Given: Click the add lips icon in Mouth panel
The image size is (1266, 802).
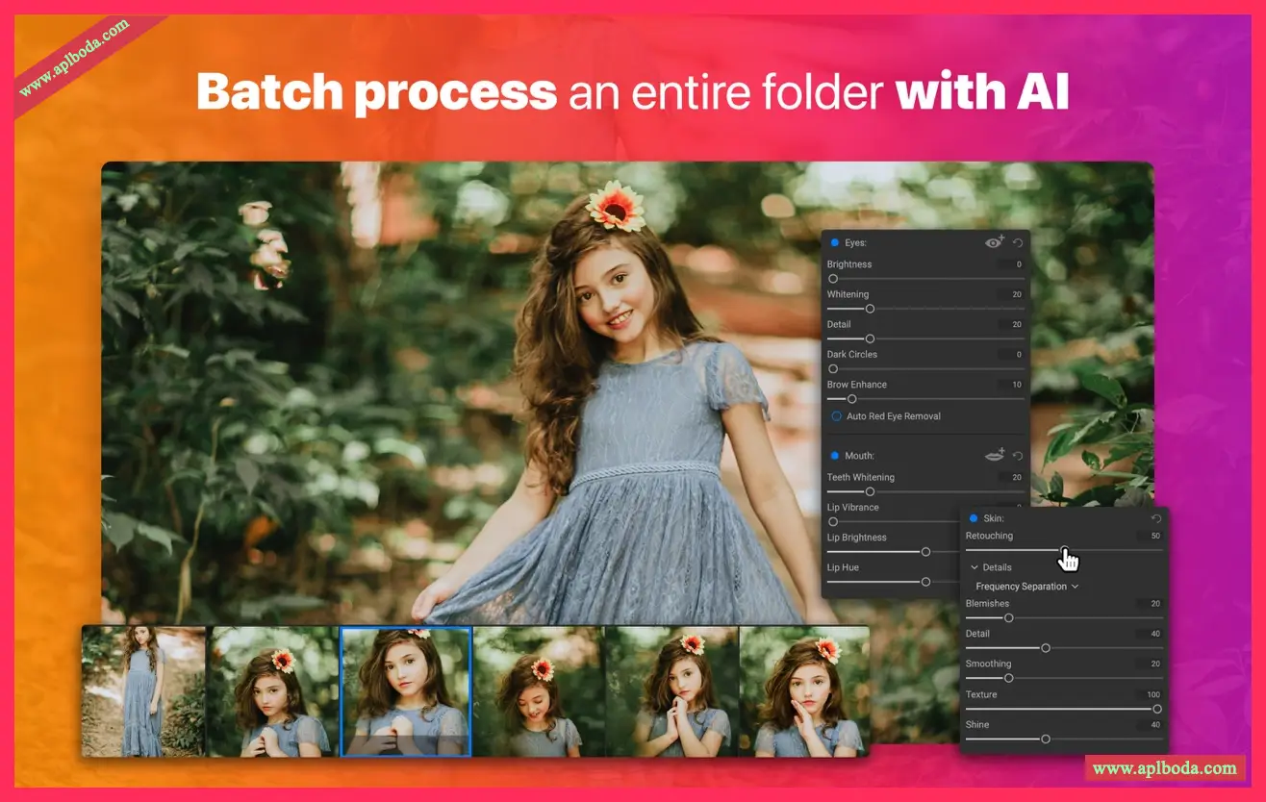Looking at the screenshot, I should 995,456.
